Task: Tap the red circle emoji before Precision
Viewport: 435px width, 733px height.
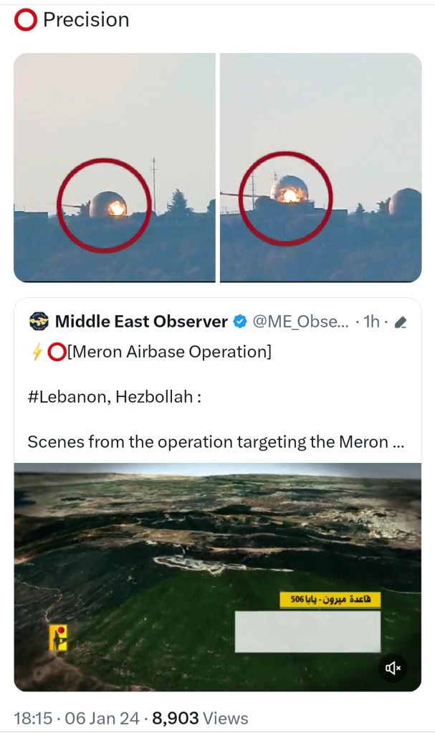Action: pyautogui.click(x=26, y=20)
